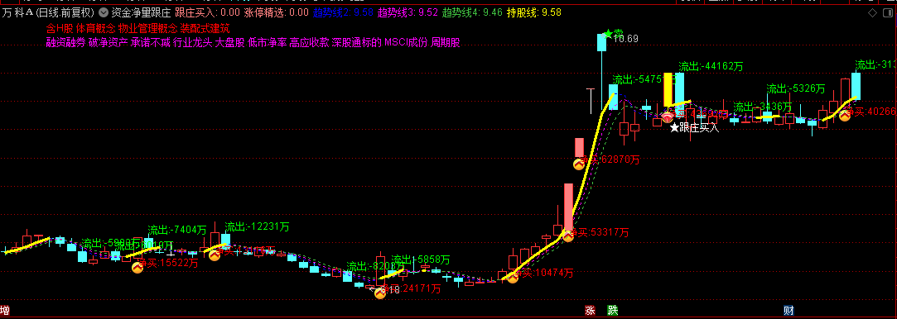Open the 周期股 tag

pyautogui.click(x=446, y=42)
